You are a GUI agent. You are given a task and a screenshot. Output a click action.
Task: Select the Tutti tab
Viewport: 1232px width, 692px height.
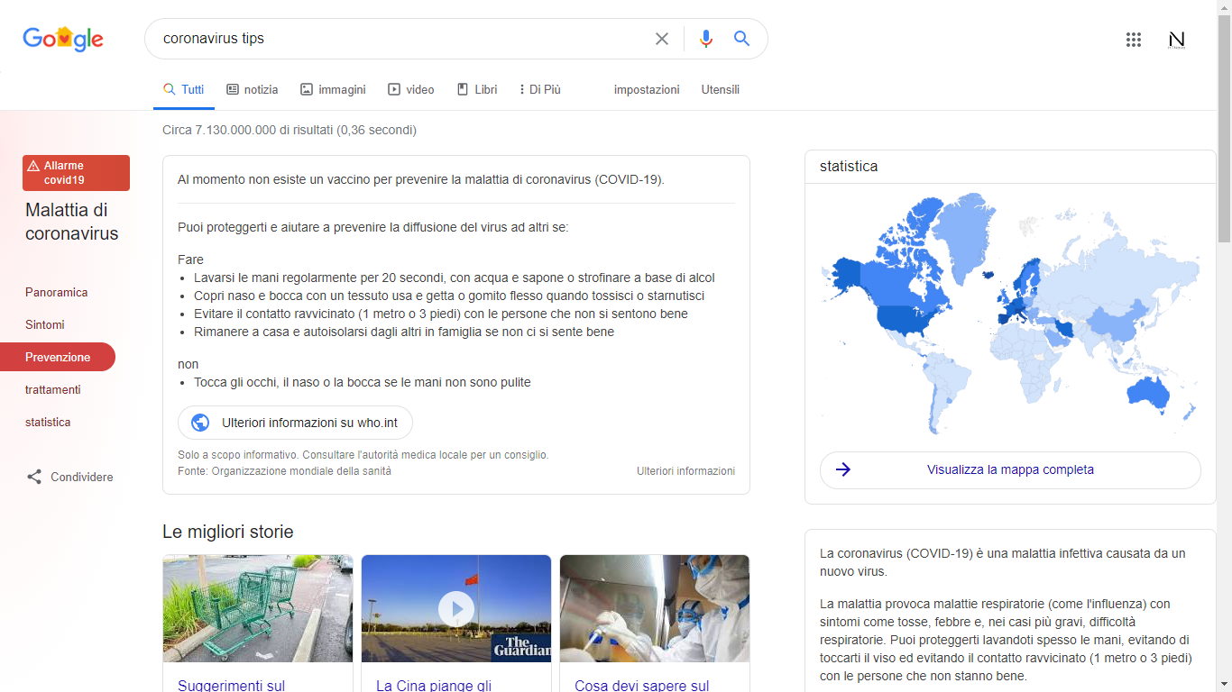(x=184, y=89)
